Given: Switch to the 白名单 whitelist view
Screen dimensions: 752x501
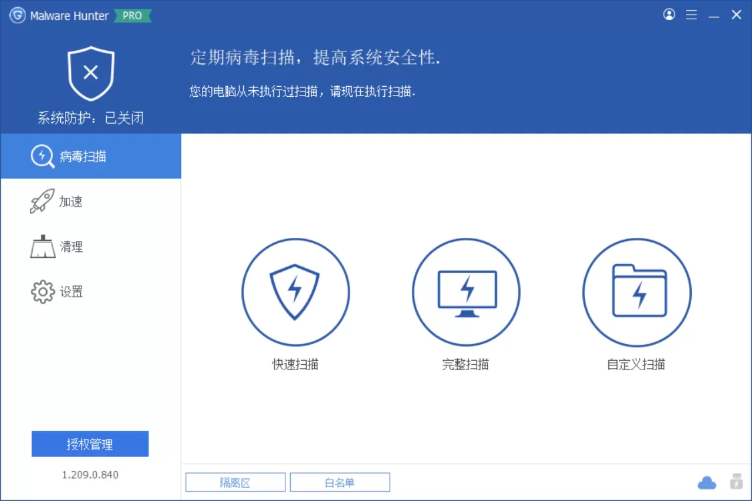Looking at the screenshot, I should (x=340, y=482).
